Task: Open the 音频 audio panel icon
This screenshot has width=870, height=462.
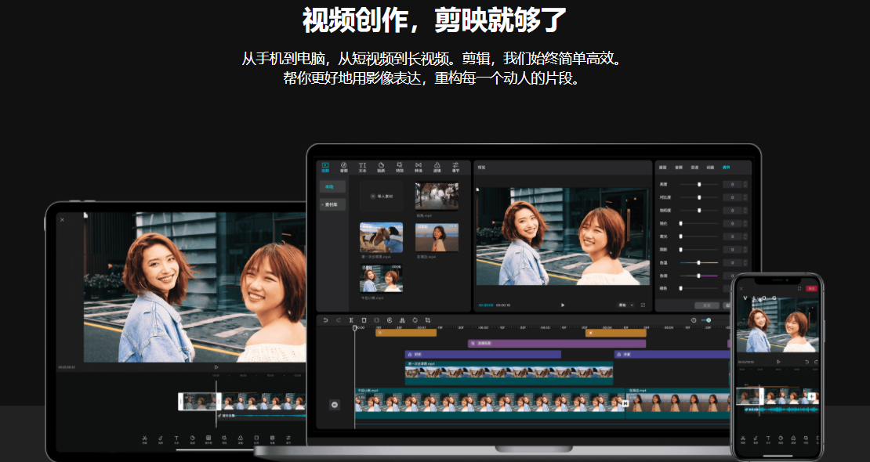Action: click(343, 167)
